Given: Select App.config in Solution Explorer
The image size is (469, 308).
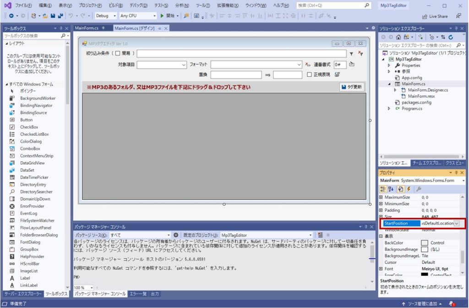Looking at the screenshot, I should click(x=412, y=78).
